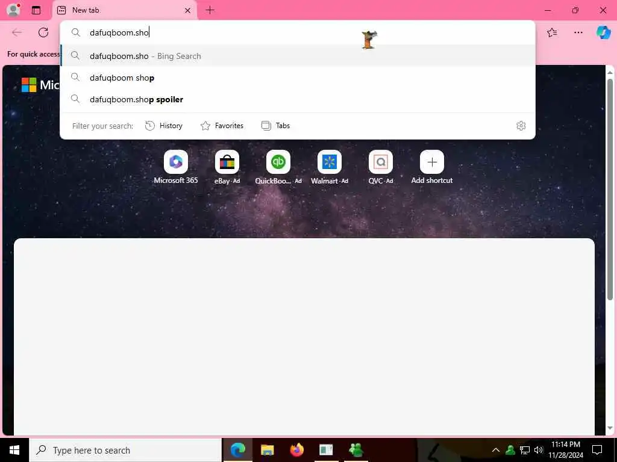The height and width of the screenshot is (462, 617).
Task: Open the Copilot icon
Action: pyautogui.click(x=603, y=32)
